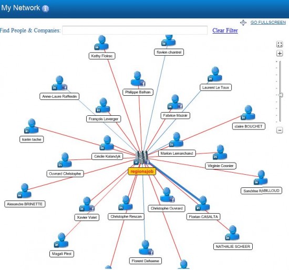Click the Anne-Laure Raffestin name label
The image size is (289, 270).
(x=59, y=96)
